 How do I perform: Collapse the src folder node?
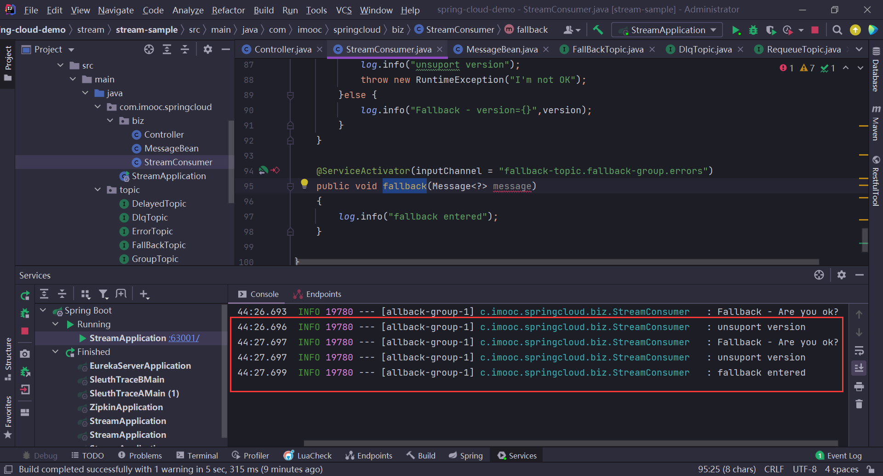60,65
